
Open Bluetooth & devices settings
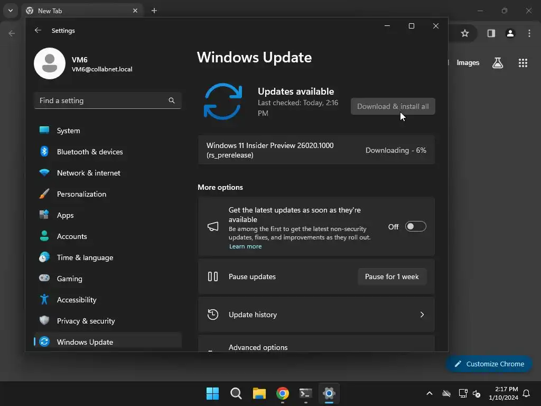tap(108, 152)
